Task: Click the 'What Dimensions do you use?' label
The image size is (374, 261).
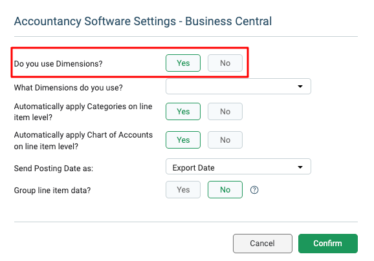Action: 68,88
